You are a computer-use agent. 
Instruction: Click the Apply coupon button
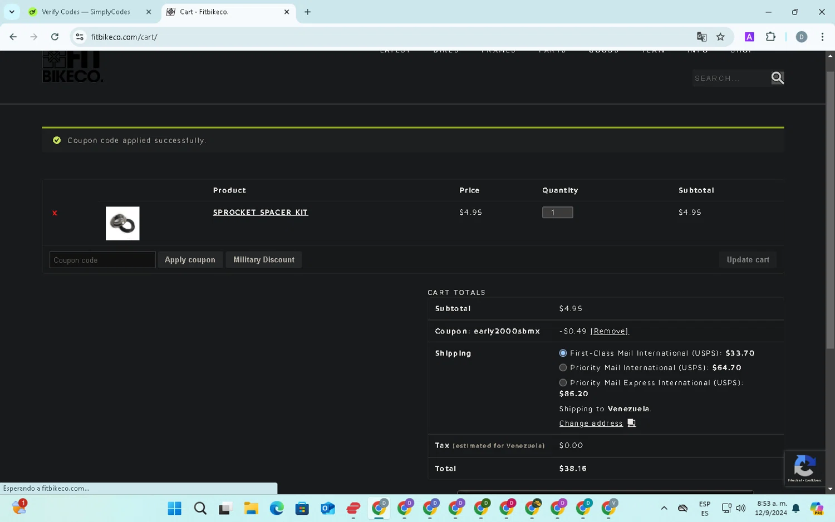[x=190, y=260]
